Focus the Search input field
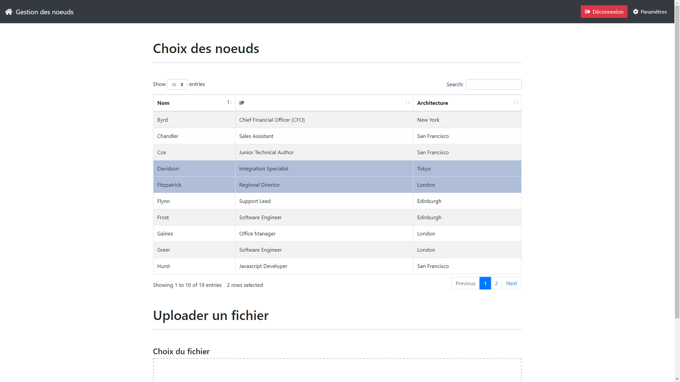This screenshot has height=382, width=680. pyautogui.click(x=493, y=84)
